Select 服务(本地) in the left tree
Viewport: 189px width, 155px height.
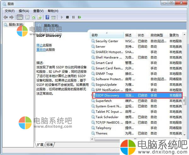16,25
